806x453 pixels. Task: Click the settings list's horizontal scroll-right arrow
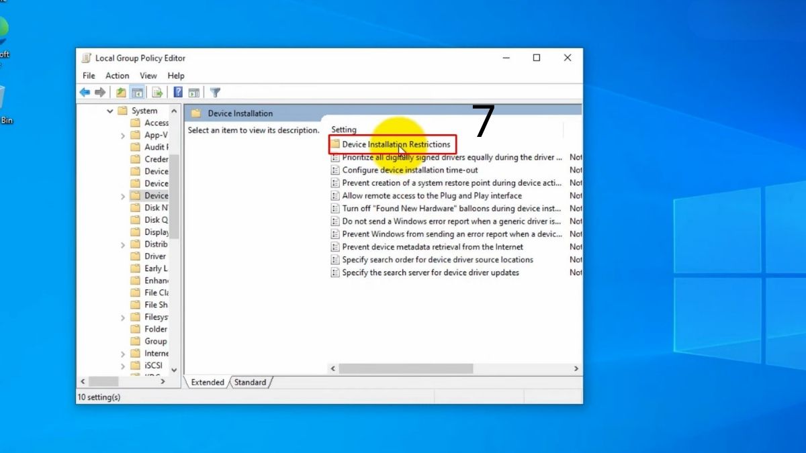(x=576, y=368)
